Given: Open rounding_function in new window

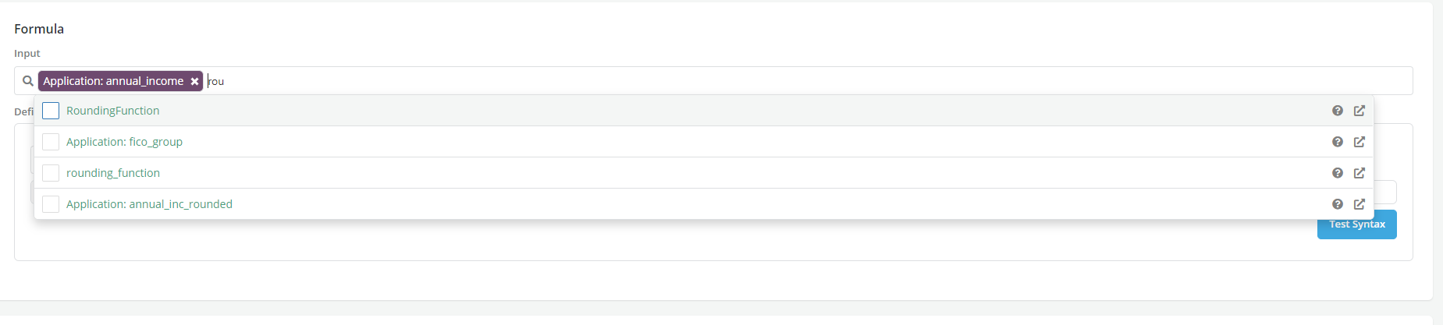Looking at the screenshot, I should (x=1359, y=173).
